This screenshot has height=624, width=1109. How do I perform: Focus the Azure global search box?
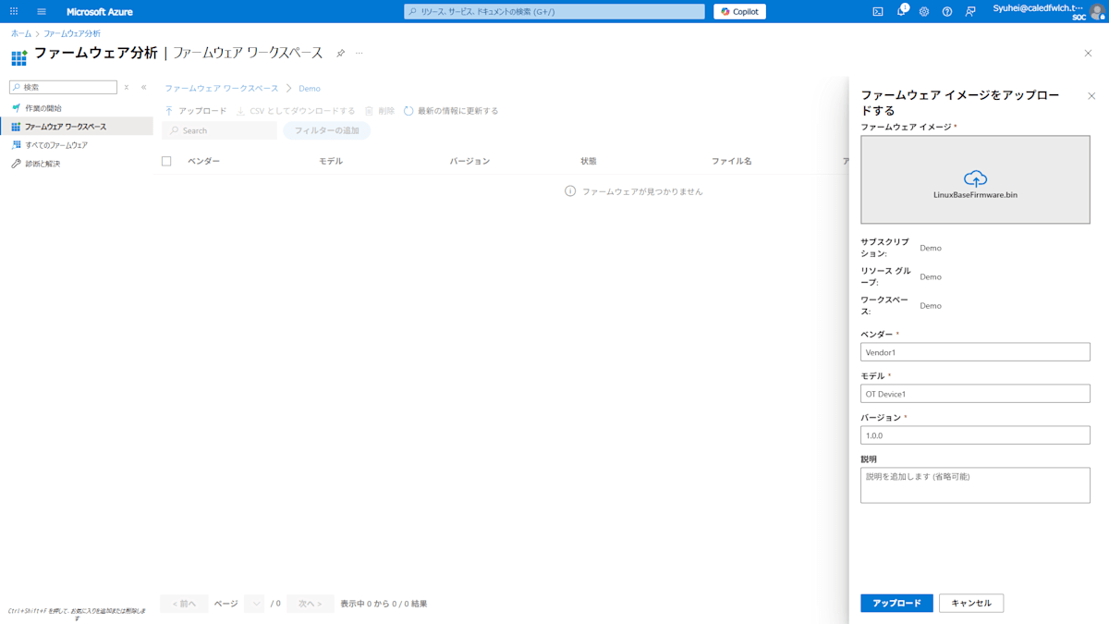click(x=554, y=12)
